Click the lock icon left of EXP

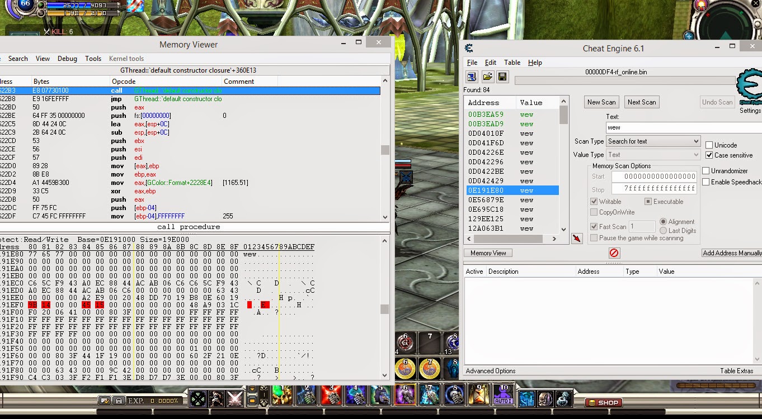[119, 401]
